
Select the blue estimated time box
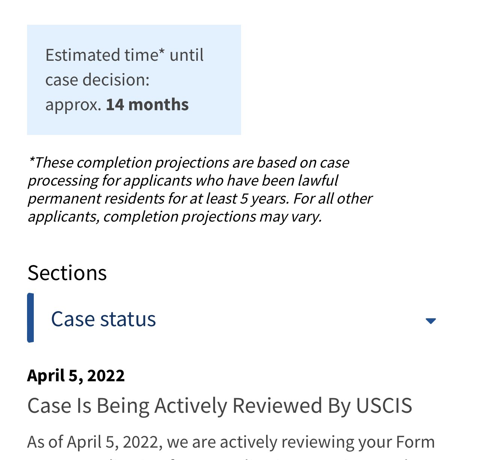tap(134, 80)
